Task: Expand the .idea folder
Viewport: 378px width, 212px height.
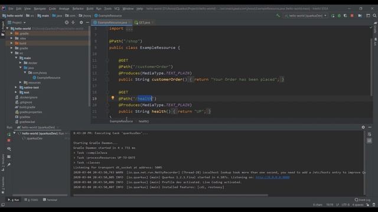Action: point(12,38)
